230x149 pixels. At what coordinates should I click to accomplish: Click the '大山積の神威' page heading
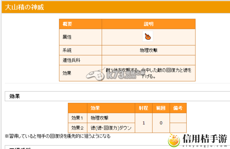point(24,7)
